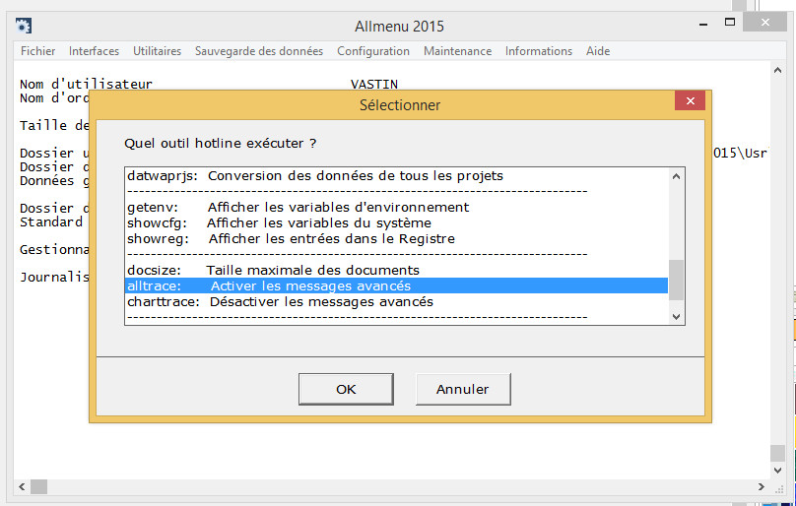Close the Allmenu 2015 window
Image resolution: width=796 pixels, height=506 pixels.
tap(765, 23)
